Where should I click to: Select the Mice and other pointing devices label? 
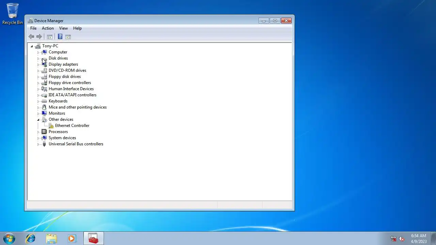coord(78,107)
